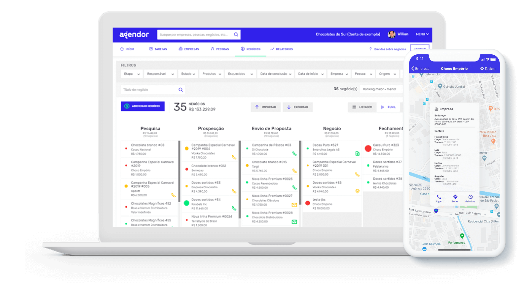Click the help question mark icon
Viewport: 524px width, 287px height.
point(370,49)
